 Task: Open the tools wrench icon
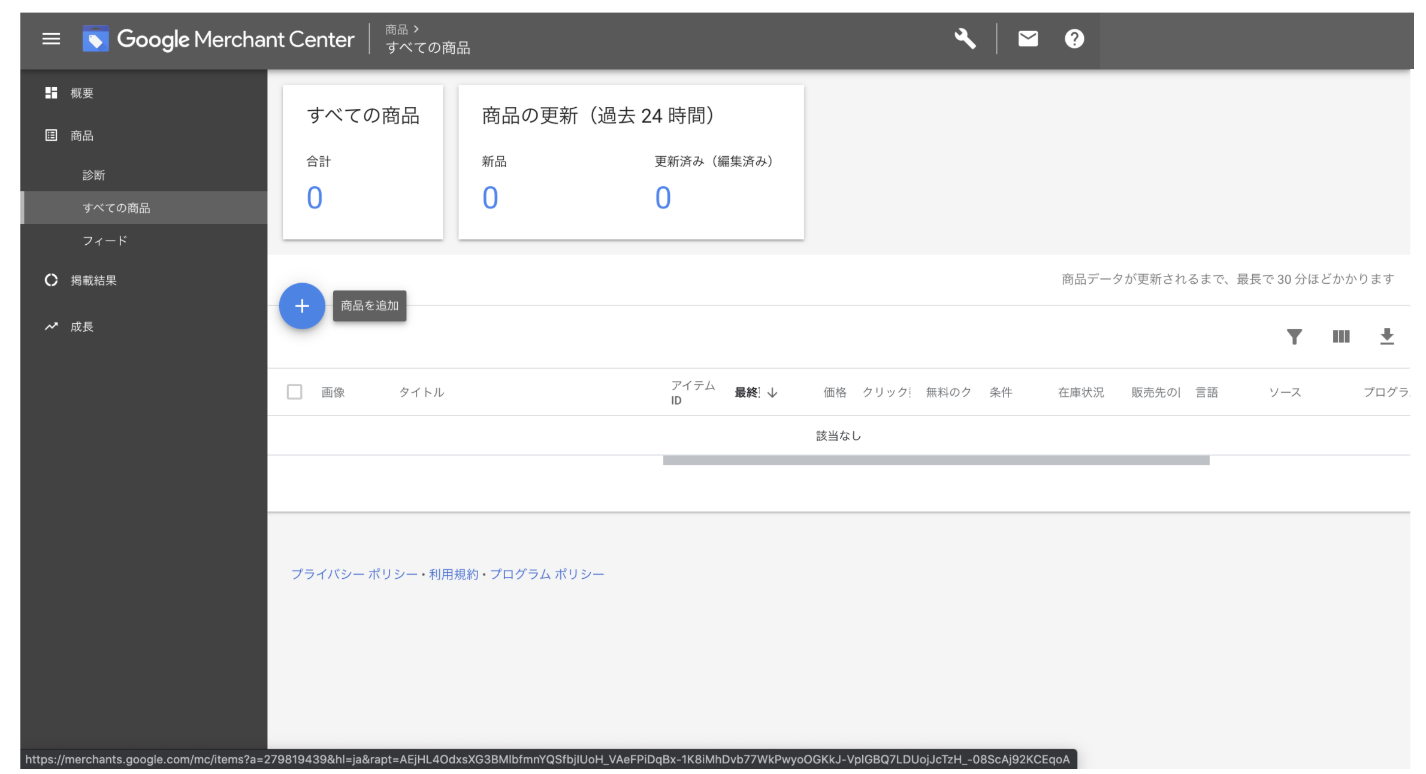(965, 38)
